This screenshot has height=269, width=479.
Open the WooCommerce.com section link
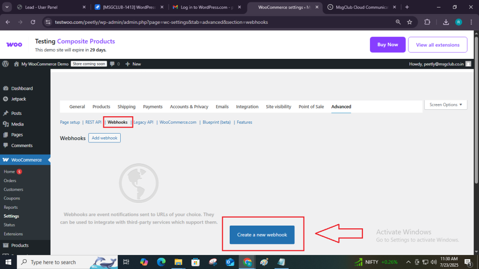pyautogui.click(x=178, y=122)
